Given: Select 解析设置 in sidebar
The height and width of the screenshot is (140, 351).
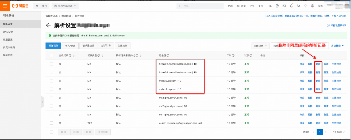Looking at the screenshot, I should point(20,24).
